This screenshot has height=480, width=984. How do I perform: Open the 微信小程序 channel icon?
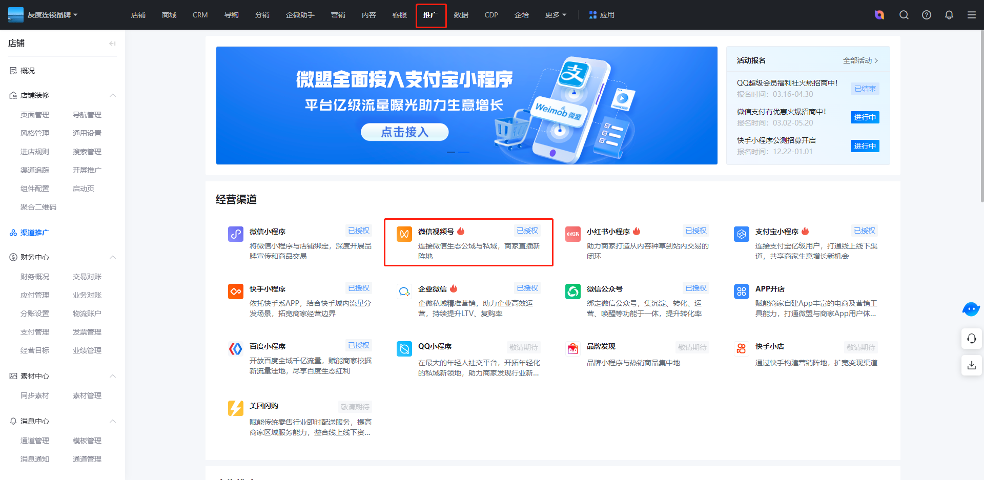[x=236, y=234]
